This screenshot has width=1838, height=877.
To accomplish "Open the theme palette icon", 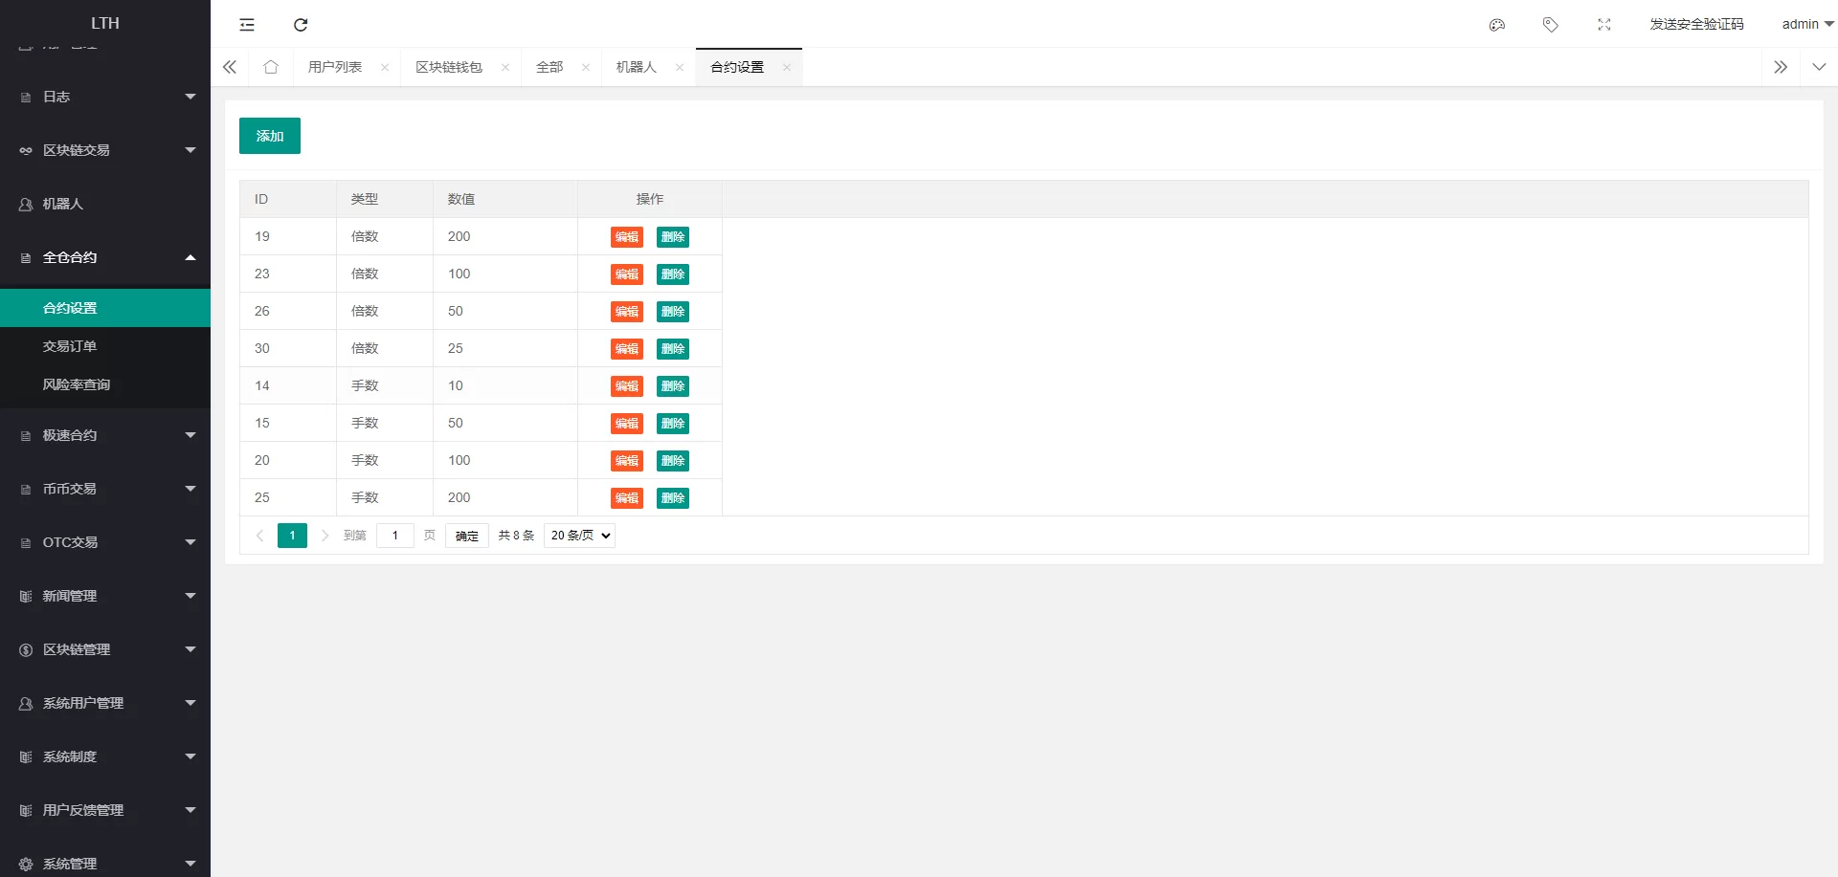I will tap(1497, 25).
